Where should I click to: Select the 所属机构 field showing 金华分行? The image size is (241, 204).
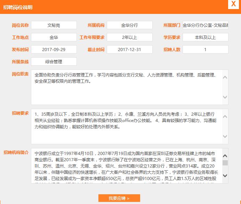click(x=130, y=25)
